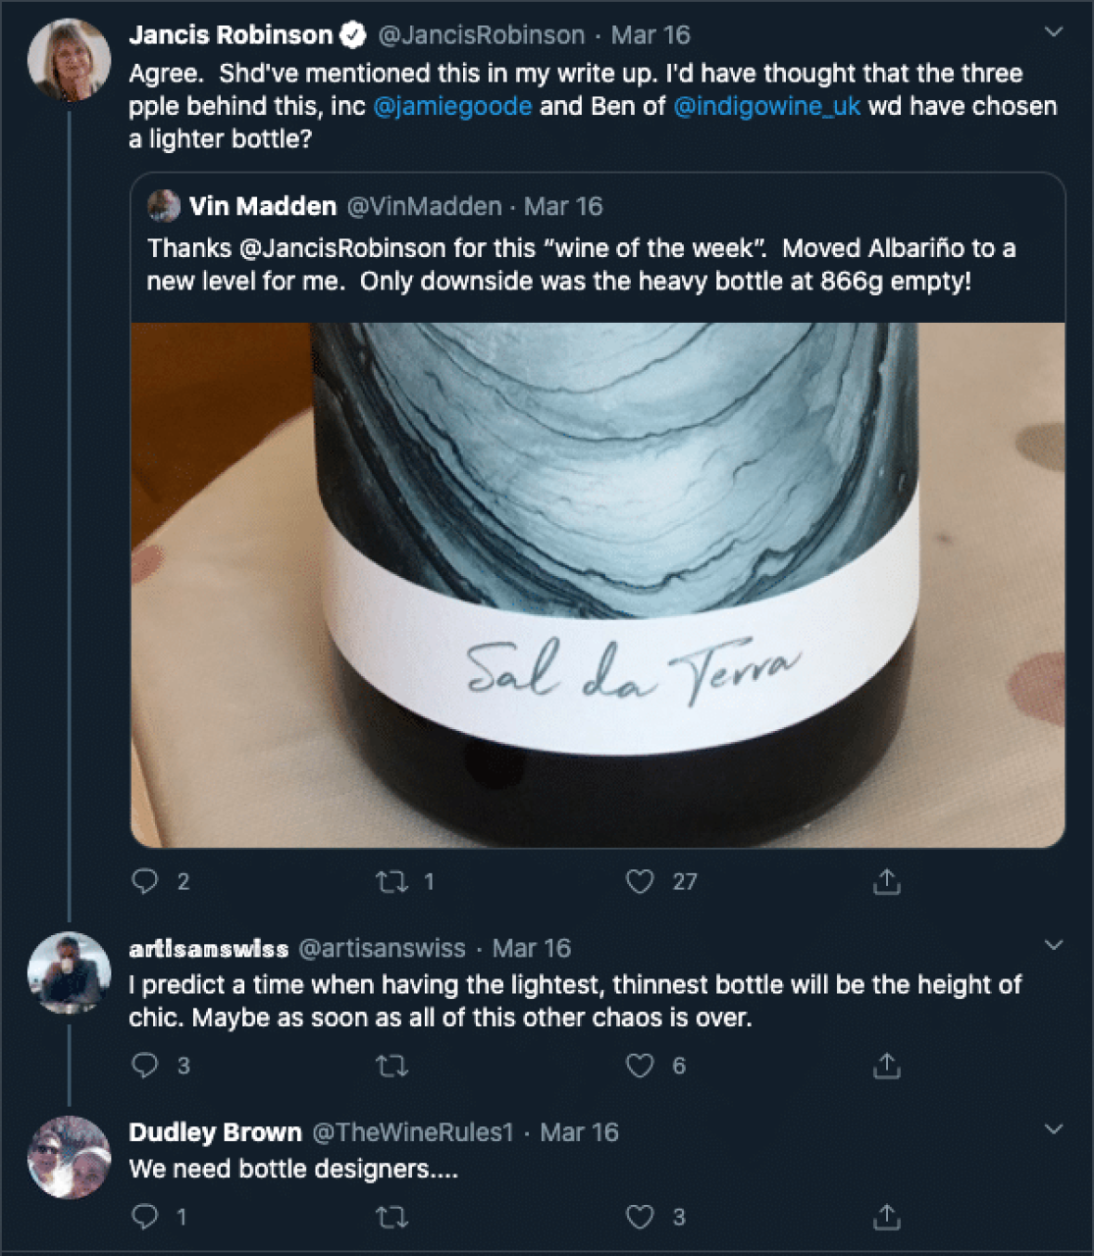Reply to the artisanswiss tweet
1094x1256 pixels.
click(x=145, y=1066)
